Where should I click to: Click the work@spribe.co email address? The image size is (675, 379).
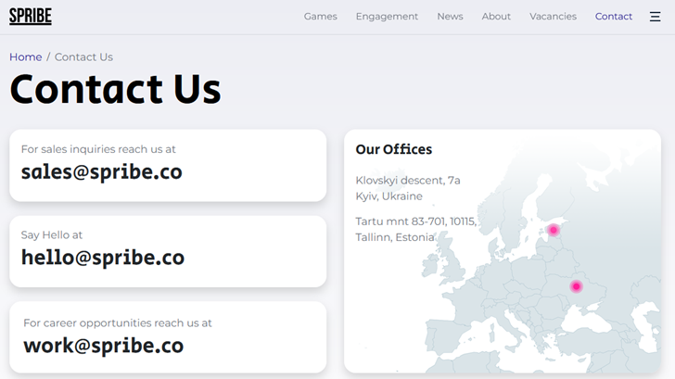click(103, 346)
